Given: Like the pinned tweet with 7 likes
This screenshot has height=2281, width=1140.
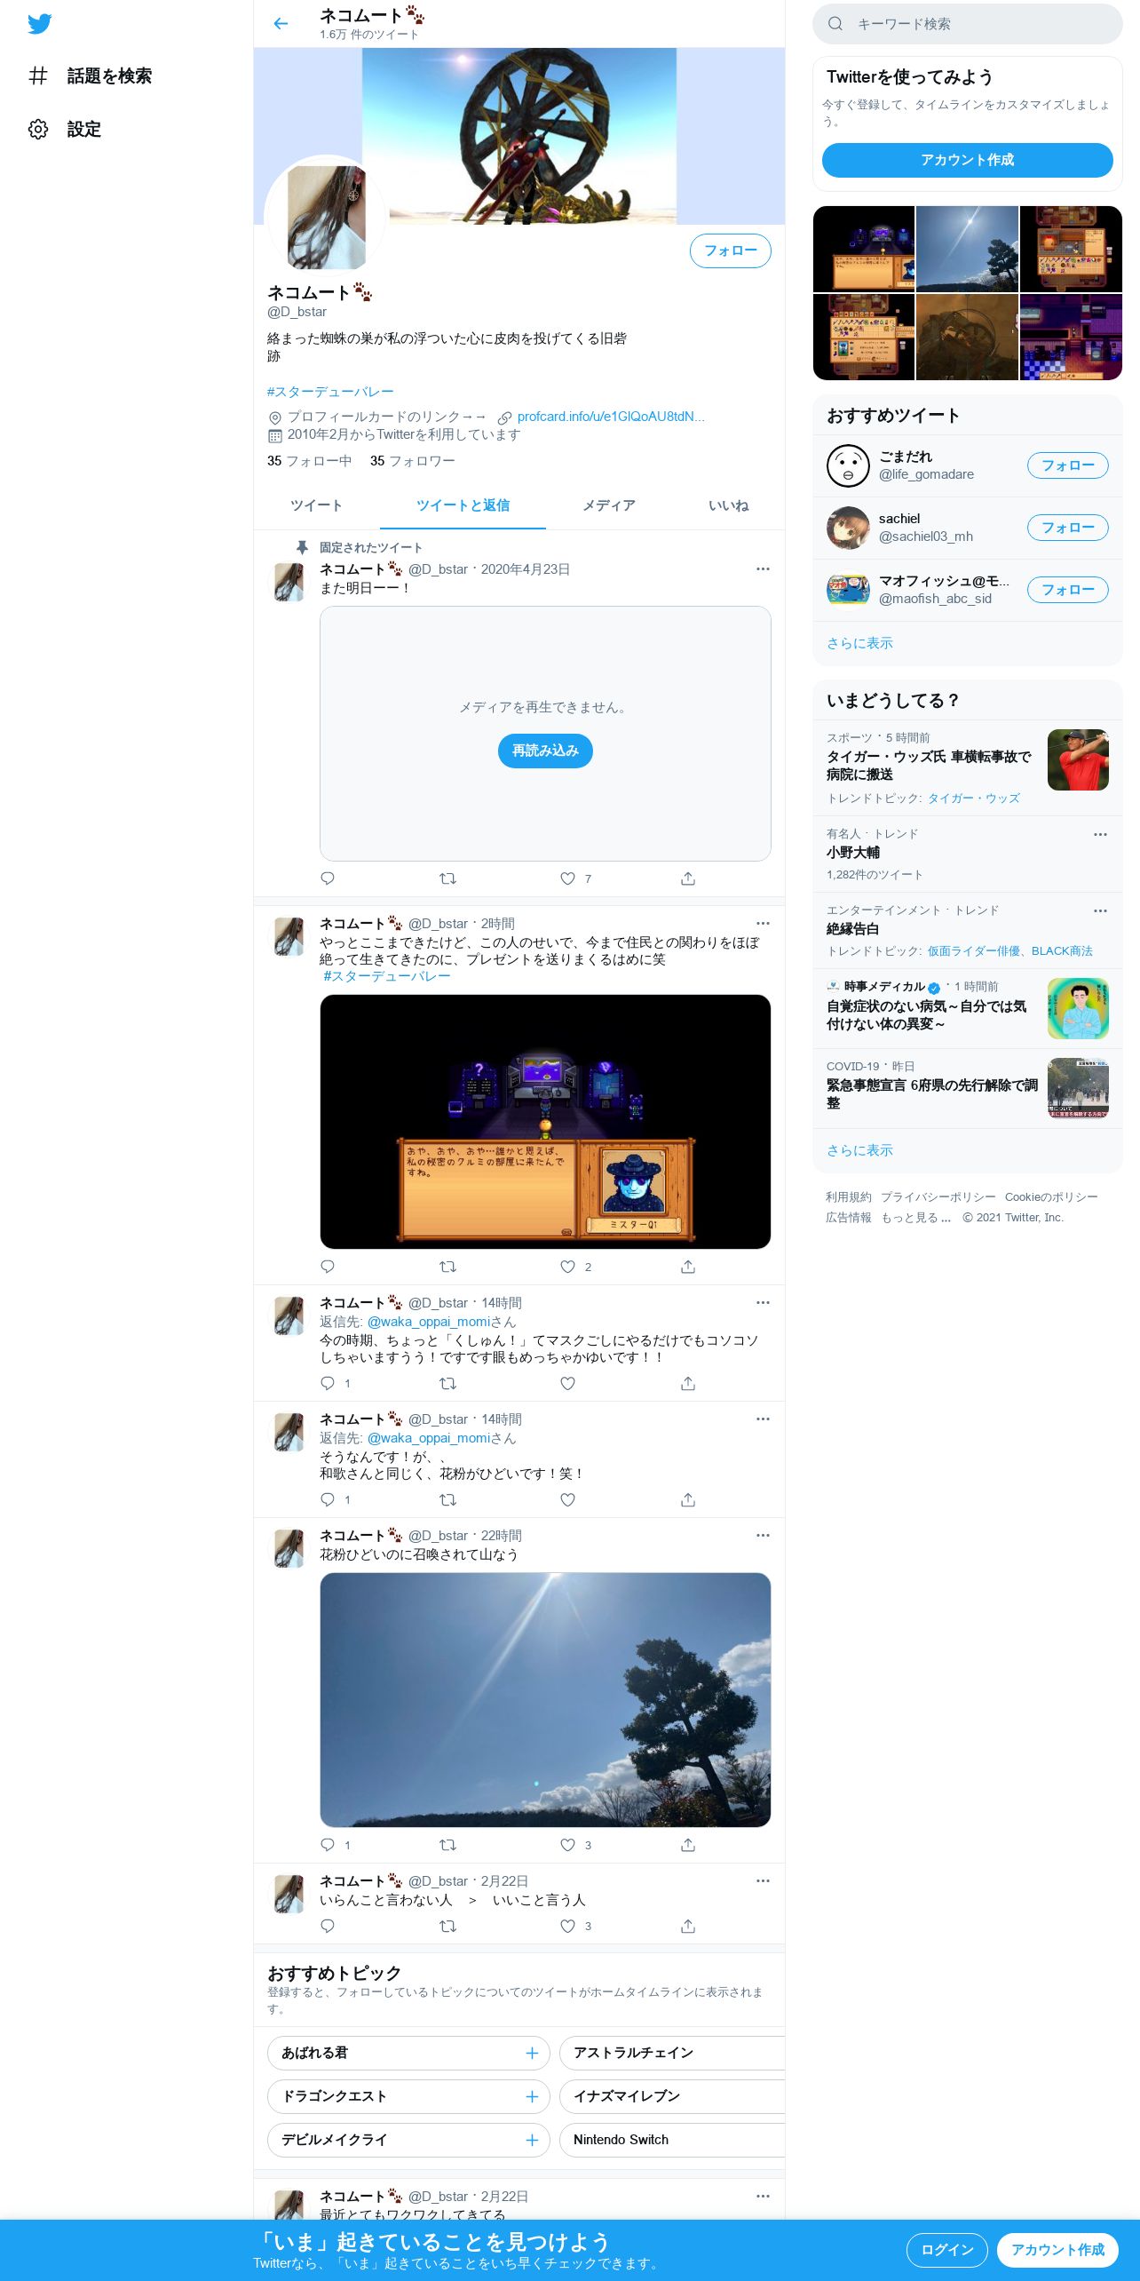Looking at the screenshot, I should [x=568, y=878].
